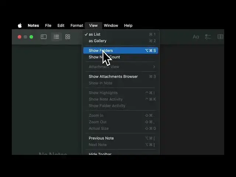Viewport: 236px width, 177px height.
Task: Click the table toolbar icon
Action: coord(221,37)
